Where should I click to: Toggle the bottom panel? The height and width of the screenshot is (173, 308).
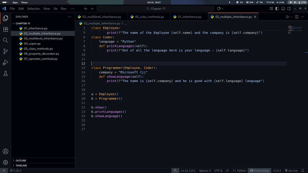[283, 8]
